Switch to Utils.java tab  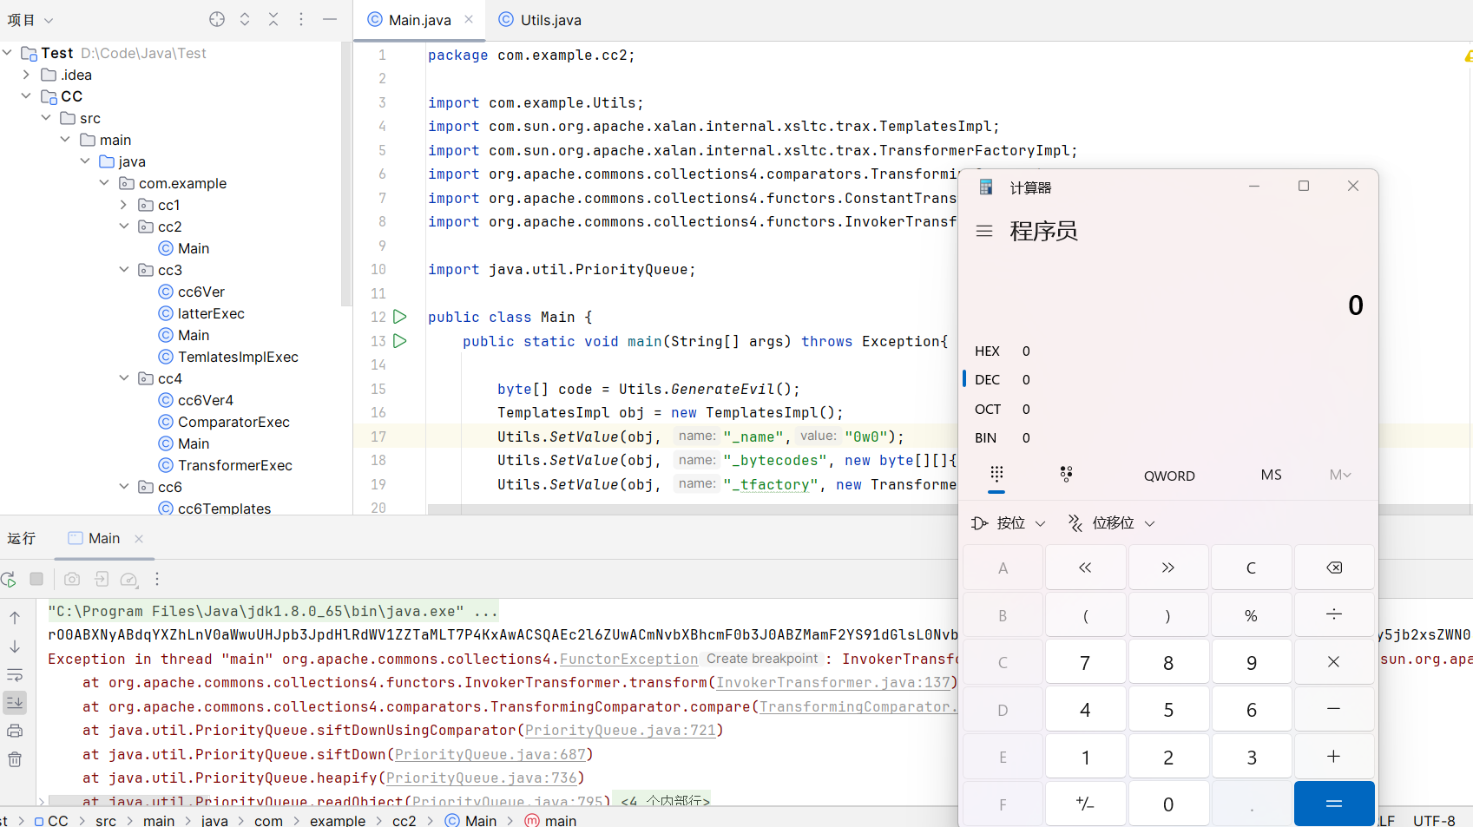(540, 20)
